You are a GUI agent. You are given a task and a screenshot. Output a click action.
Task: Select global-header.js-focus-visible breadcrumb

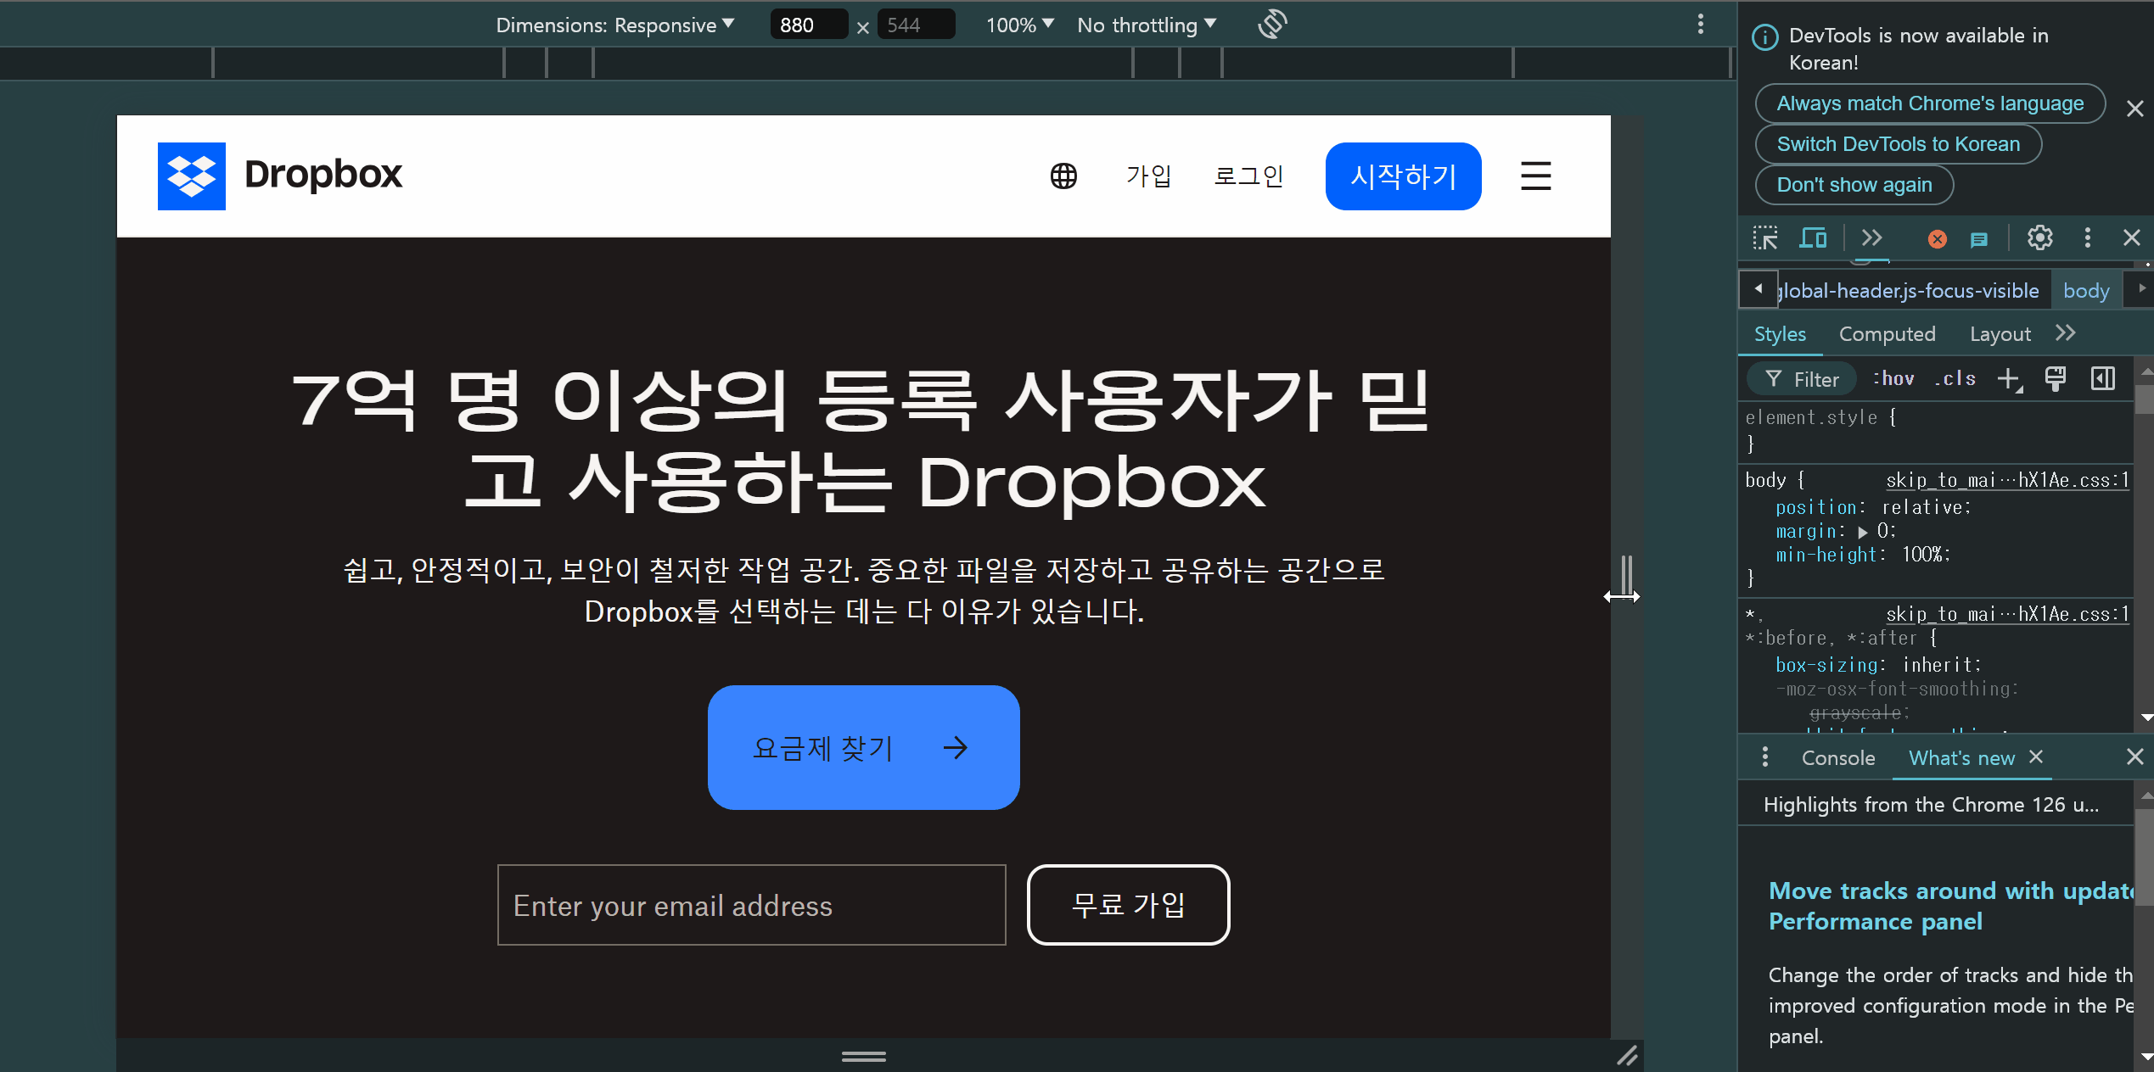[1908, 291]
